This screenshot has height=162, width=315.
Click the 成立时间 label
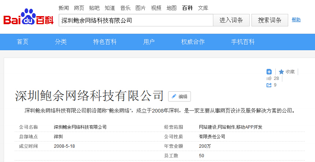28,146
